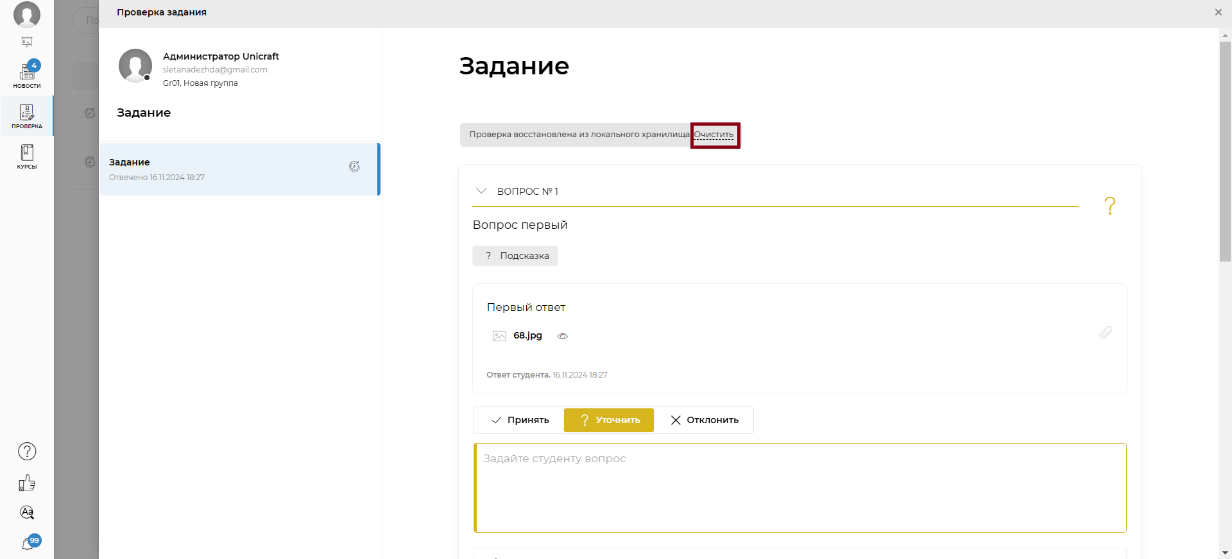The height and width of the screenshot is (559, 1232).
Task: Open the font size Aa search icon
Action: pyautogui.click(x=27, y=512)
